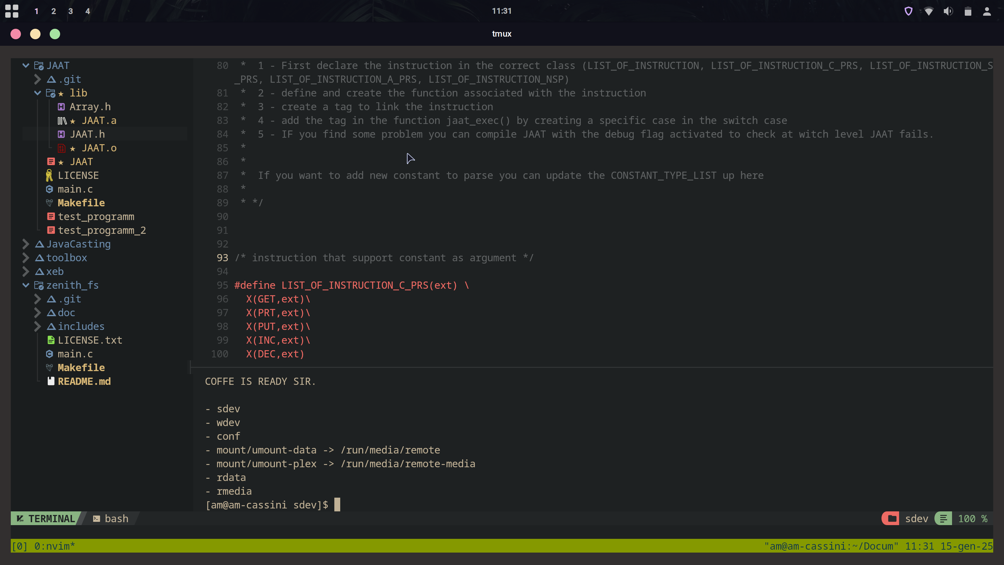Collapse the zenith_fs folder chevron
This screenshot has width=1004, height=565.
(x=26, y=285)
